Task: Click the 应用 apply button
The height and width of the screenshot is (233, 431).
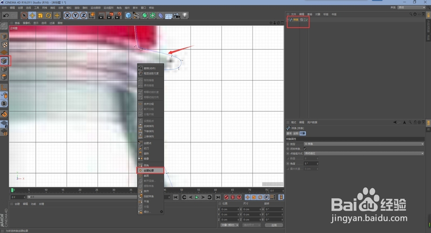Action: point(274,225)
